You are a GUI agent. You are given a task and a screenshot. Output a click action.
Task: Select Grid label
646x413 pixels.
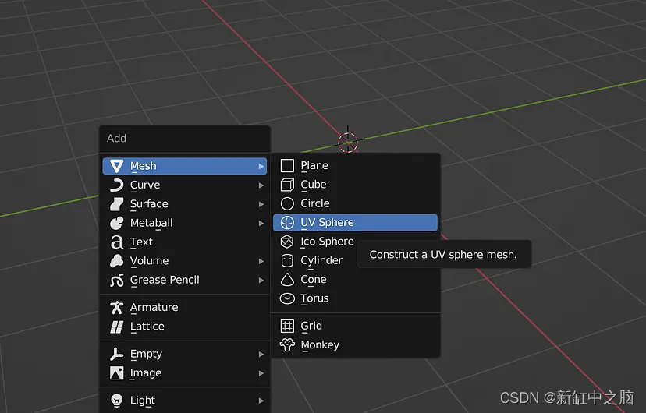click(311, 326)
